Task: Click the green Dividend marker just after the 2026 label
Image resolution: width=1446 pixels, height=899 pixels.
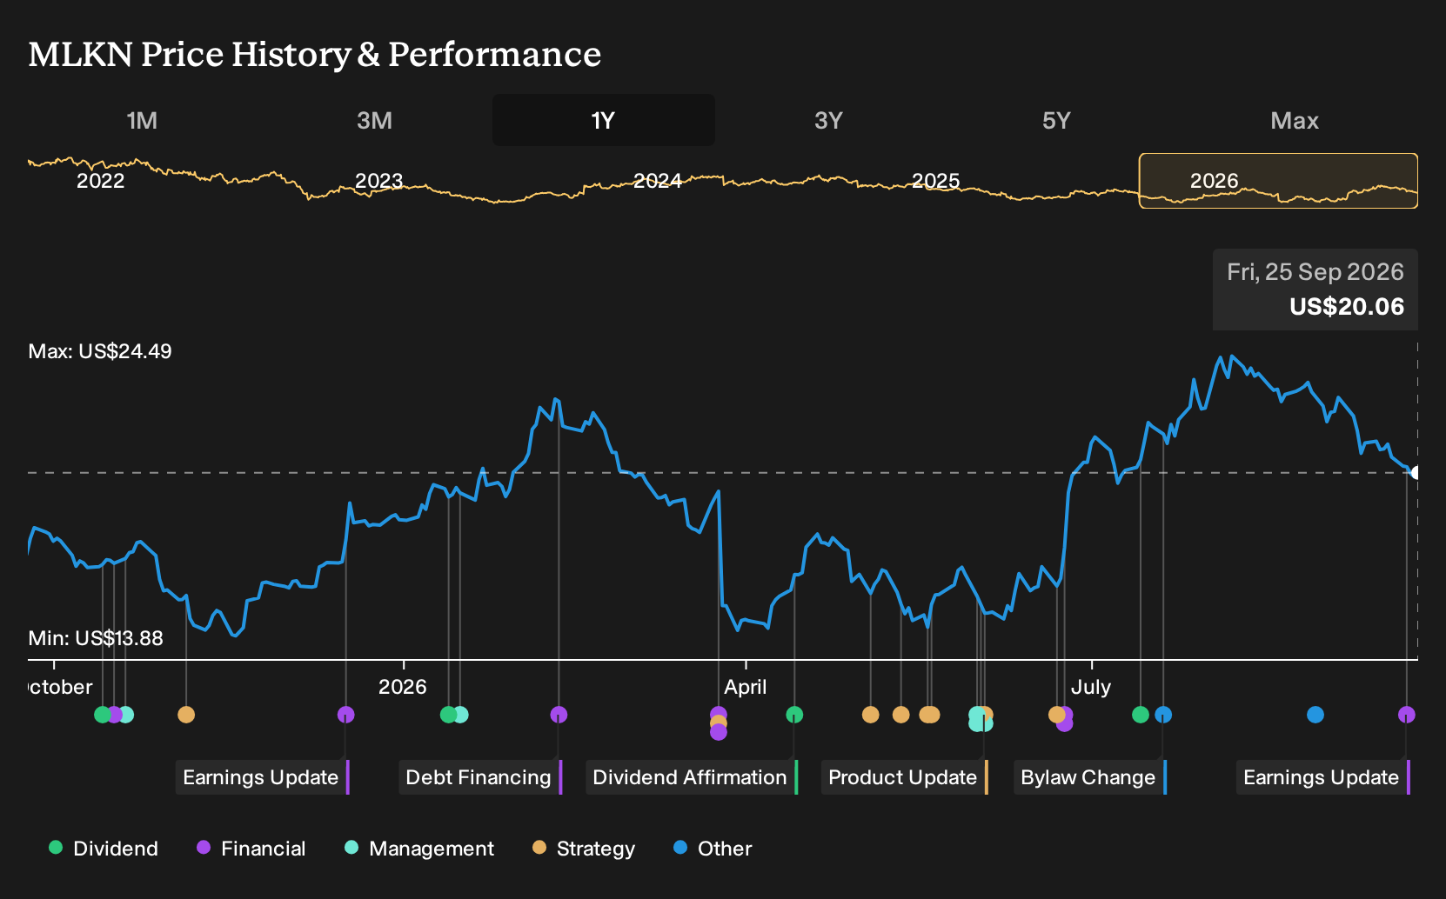Action: click(448, 715)
